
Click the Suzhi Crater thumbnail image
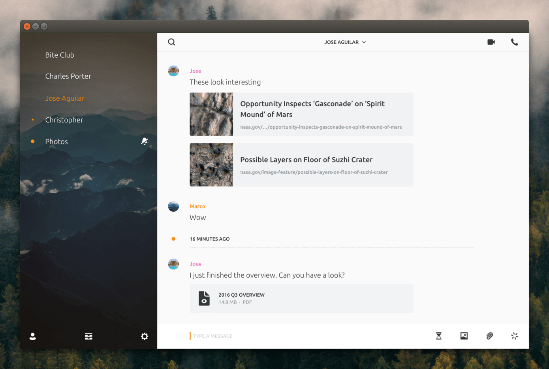(211, 165)
